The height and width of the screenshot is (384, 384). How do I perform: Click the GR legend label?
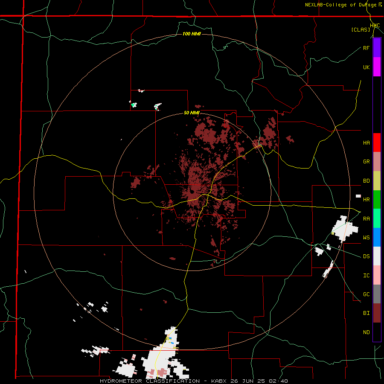(366, 162)
